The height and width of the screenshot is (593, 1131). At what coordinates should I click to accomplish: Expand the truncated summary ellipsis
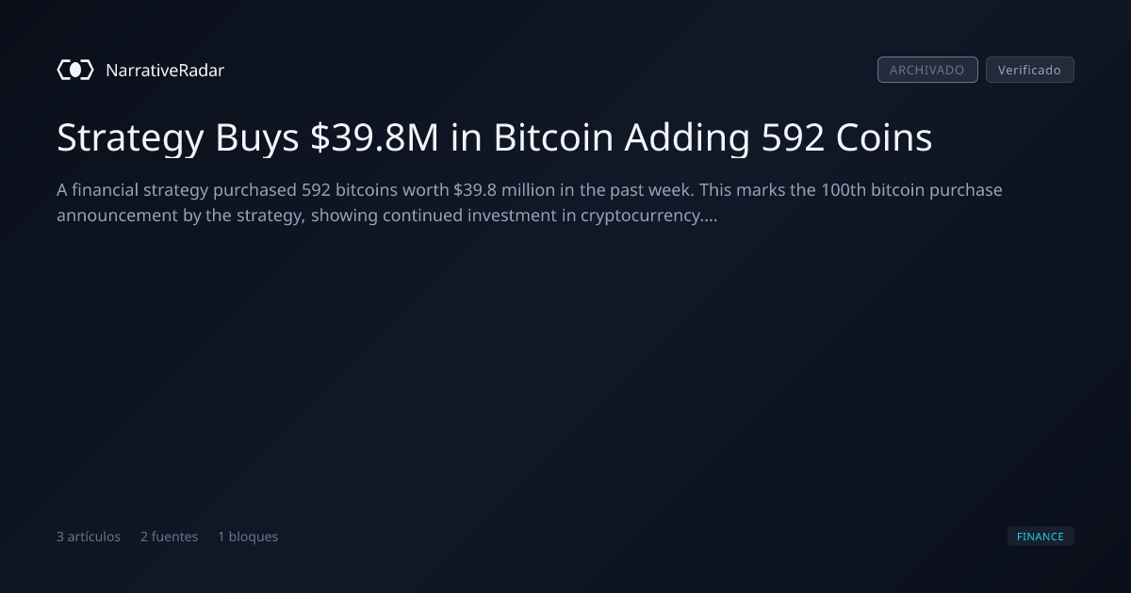click(711, 216)
